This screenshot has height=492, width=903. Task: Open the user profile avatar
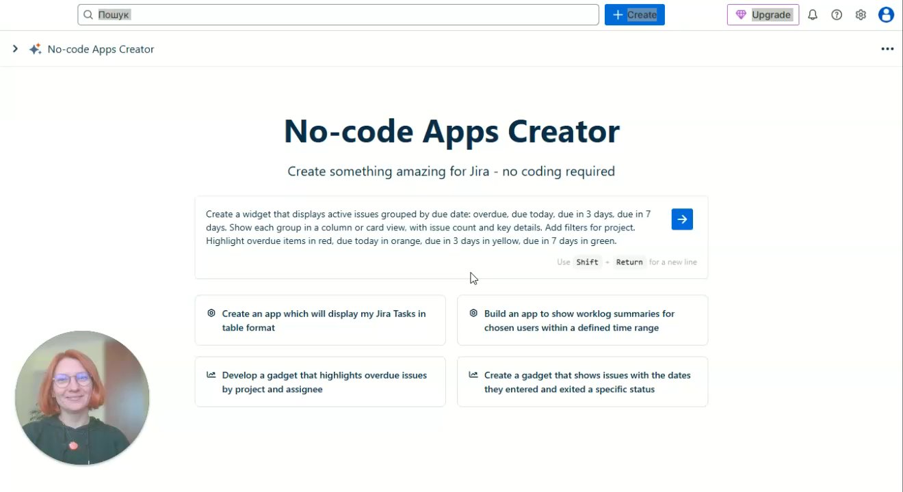[x=886, y=15]
